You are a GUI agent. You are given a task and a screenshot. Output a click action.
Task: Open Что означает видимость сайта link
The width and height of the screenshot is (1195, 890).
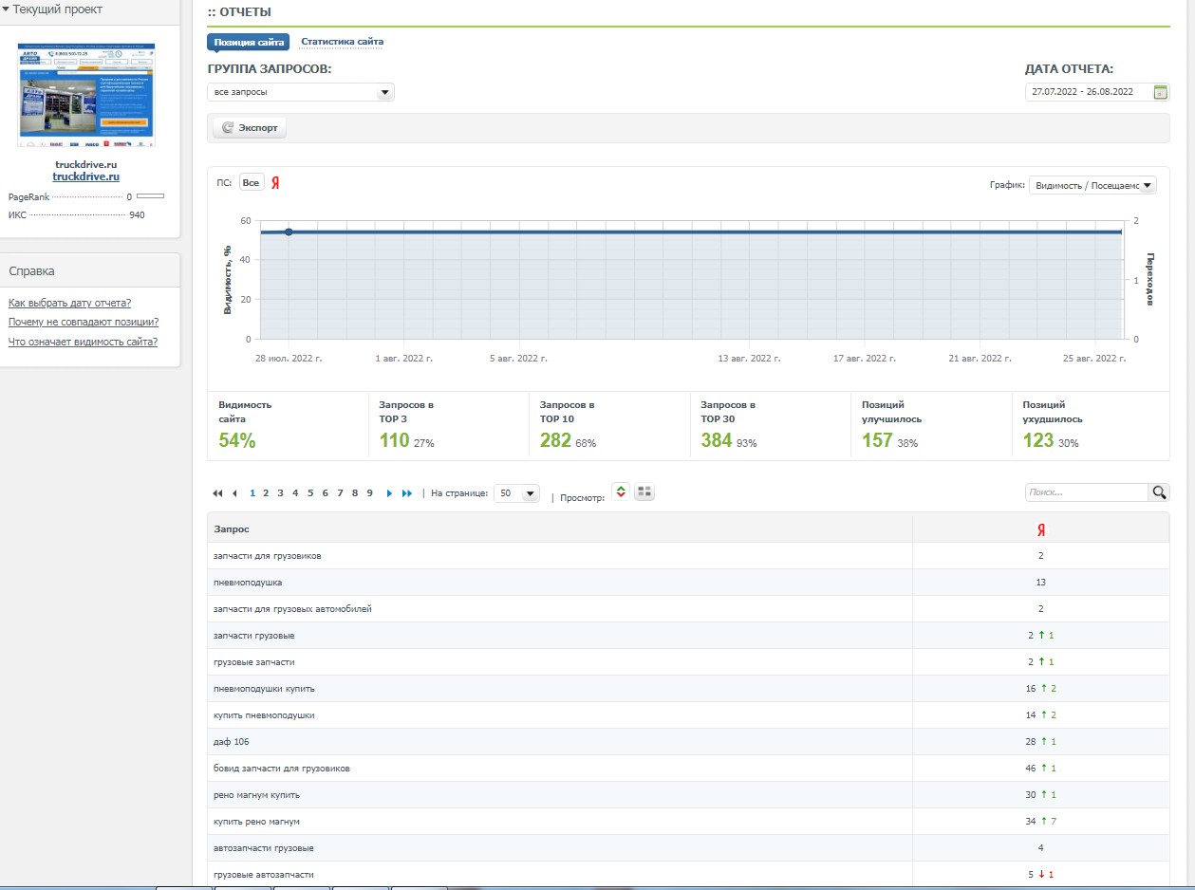click(x=83, y=342)
